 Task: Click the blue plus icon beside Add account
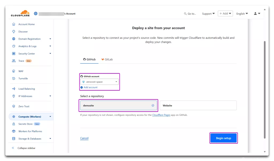click(x=82, y=87)
